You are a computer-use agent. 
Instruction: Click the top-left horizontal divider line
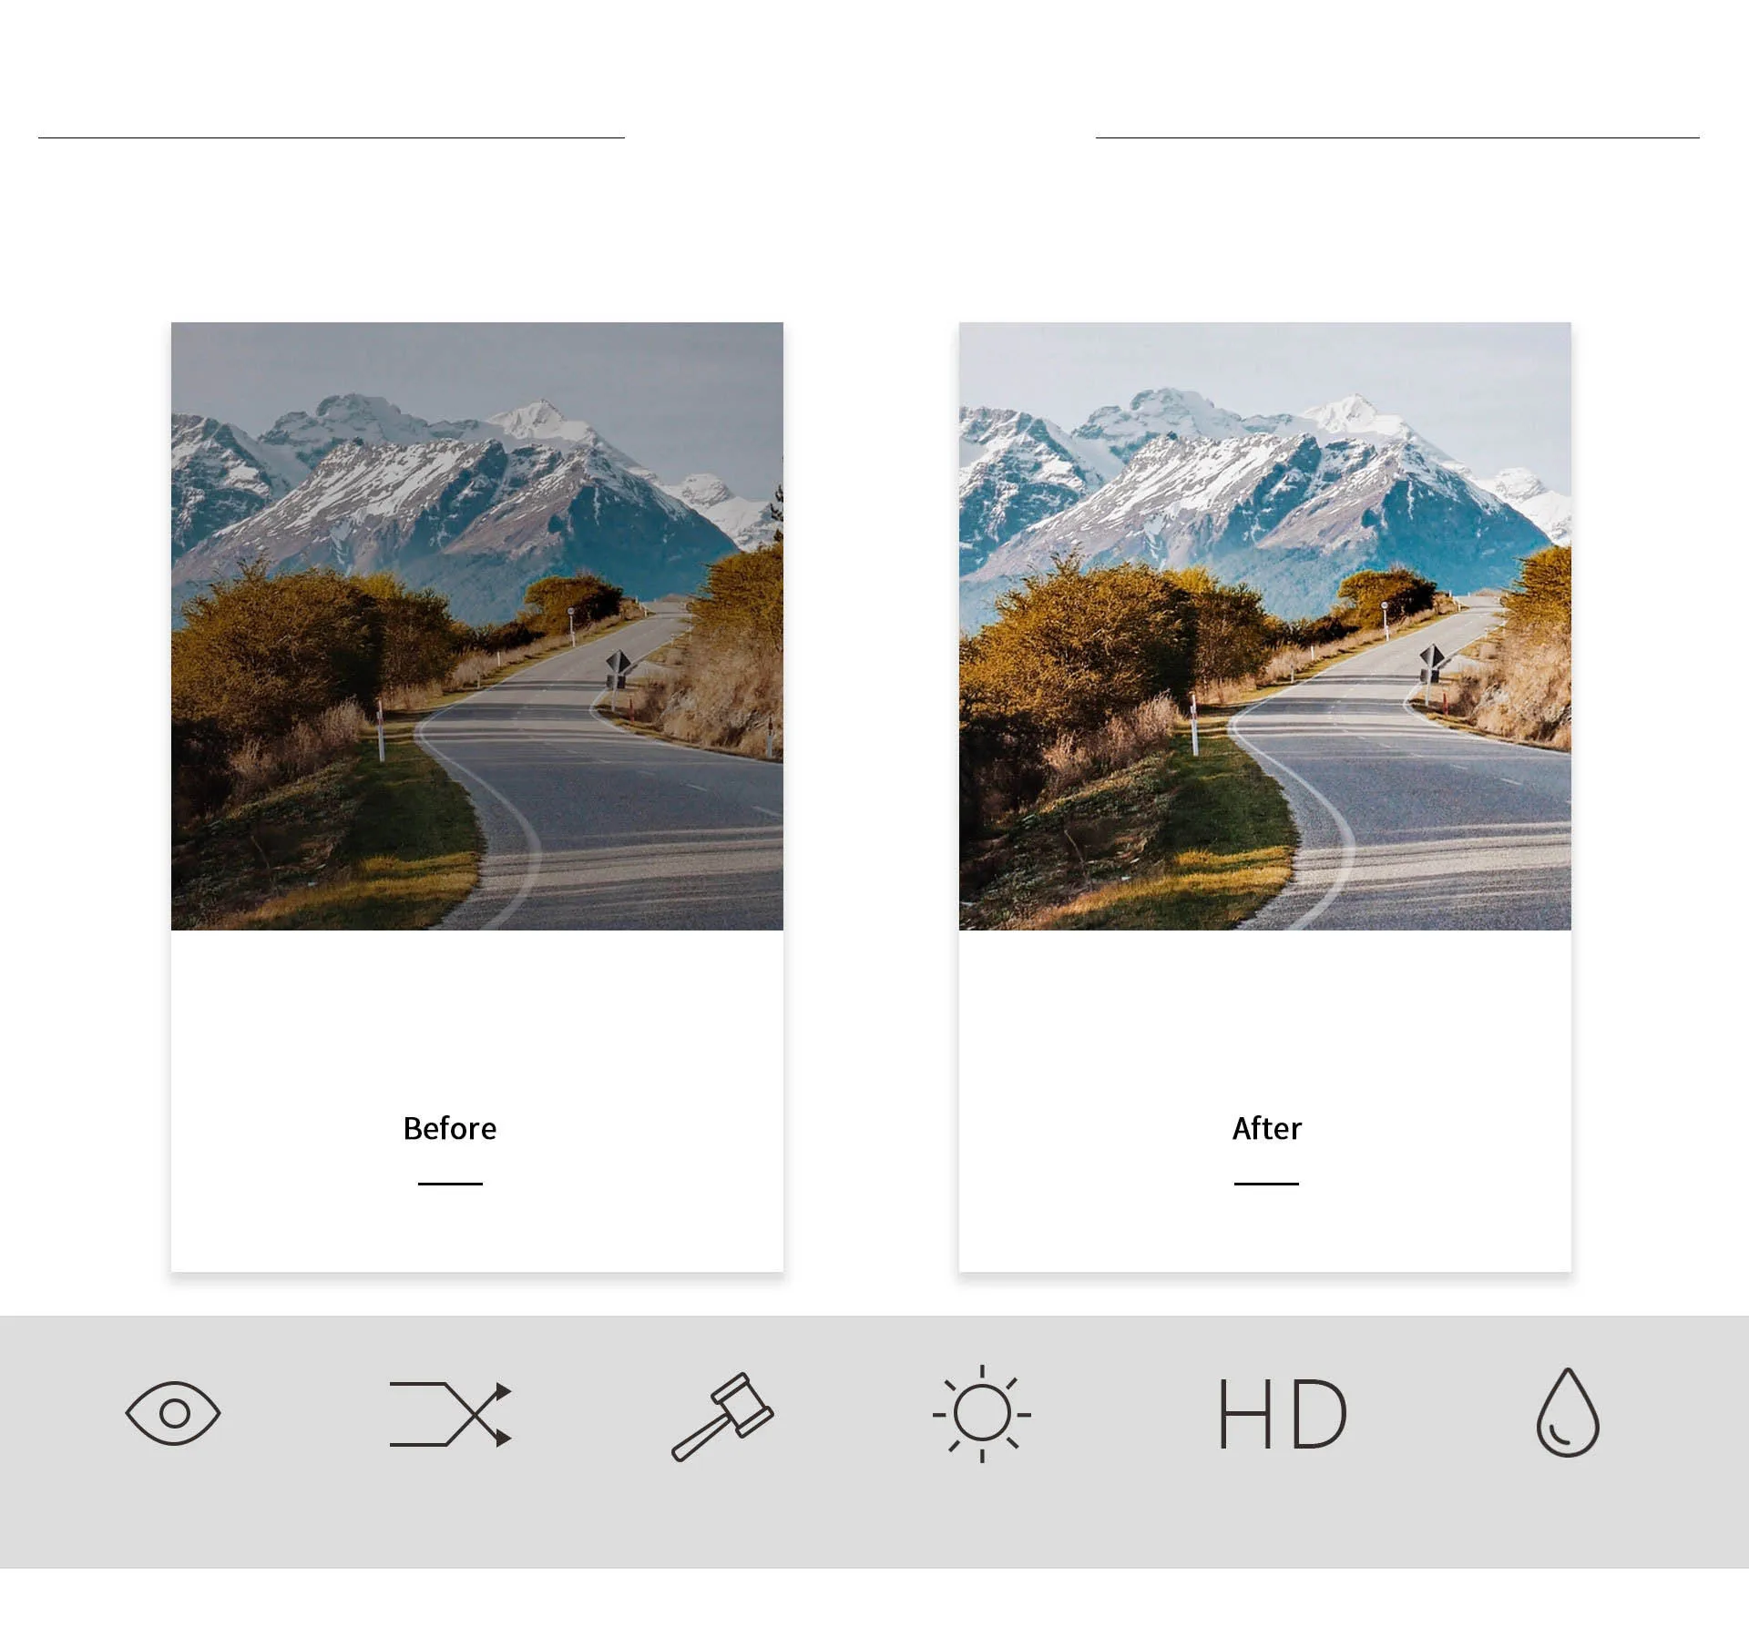point(331,137)
